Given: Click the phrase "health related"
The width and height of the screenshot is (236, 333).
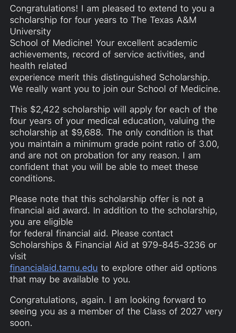Looking at the screenshot, I should coord(38,66).
